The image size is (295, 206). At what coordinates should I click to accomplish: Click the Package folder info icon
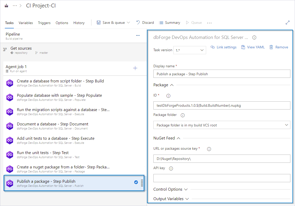tap(183, 115)
